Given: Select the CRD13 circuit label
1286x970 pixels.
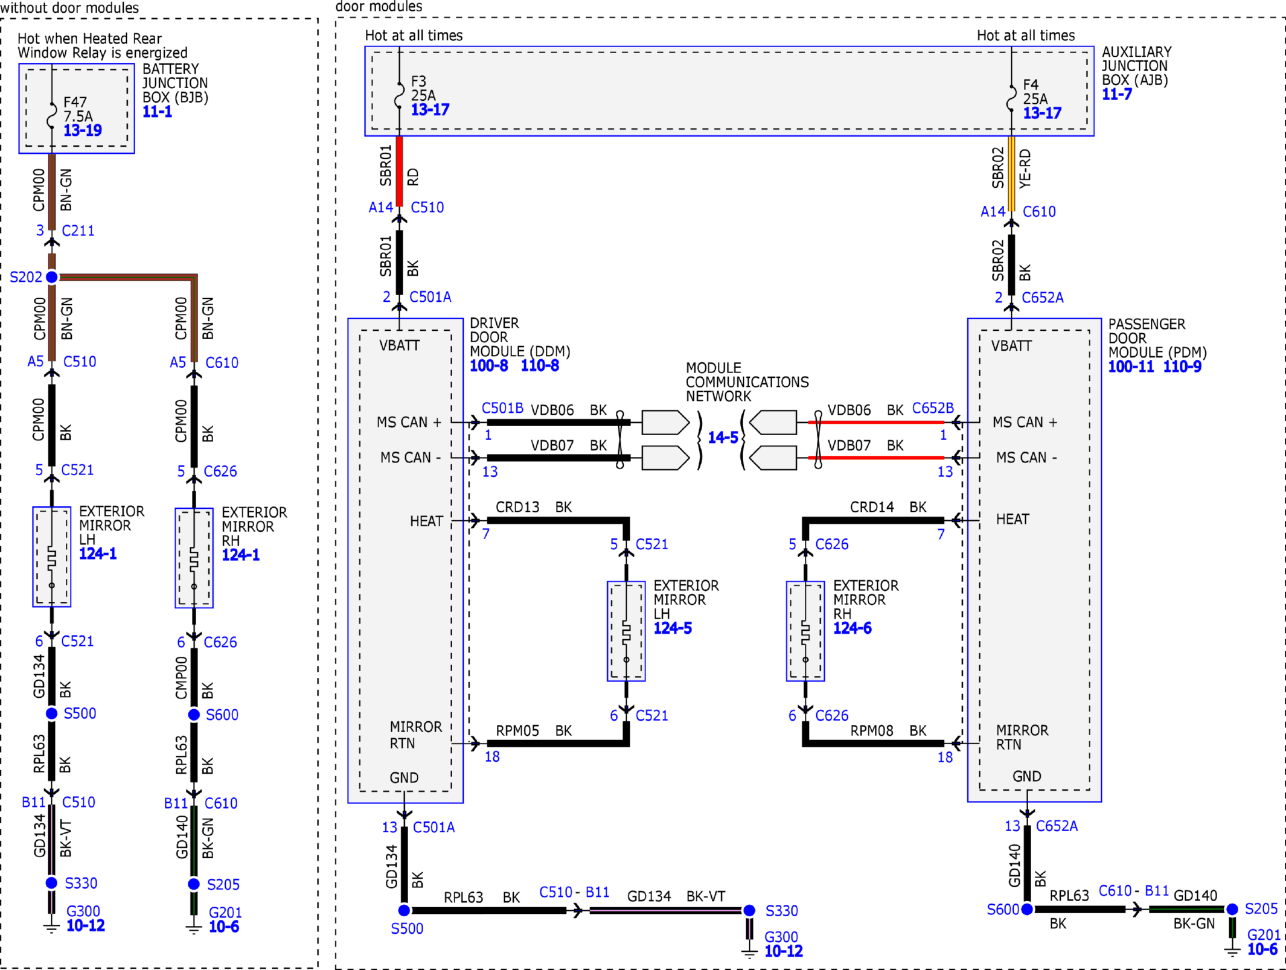Looking at the screenshot, I should coord(517,507).
